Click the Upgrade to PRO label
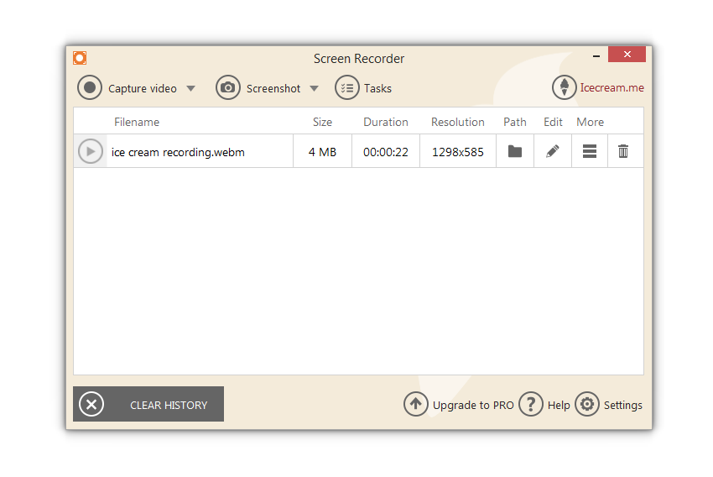Viewport: 713px width, 477px height. 473,405
